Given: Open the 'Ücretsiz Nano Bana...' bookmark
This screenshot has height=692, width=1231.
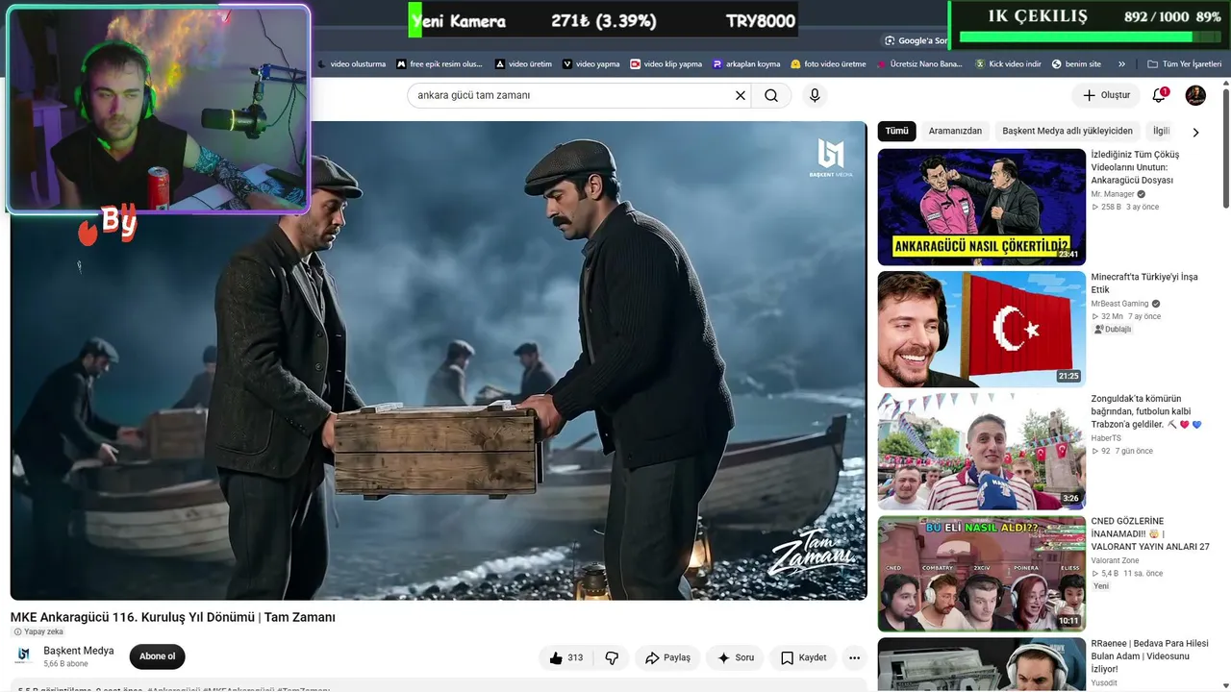Looking at the screenshot, I should [x=918, y=64].
